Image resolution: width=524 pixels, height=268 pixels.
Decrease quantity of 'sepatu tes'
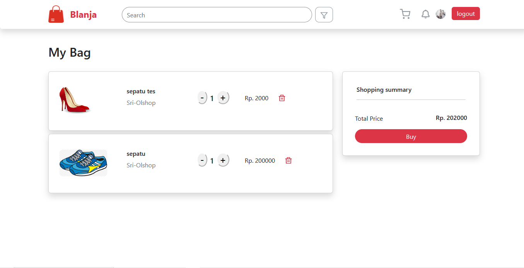click(202, 98)
